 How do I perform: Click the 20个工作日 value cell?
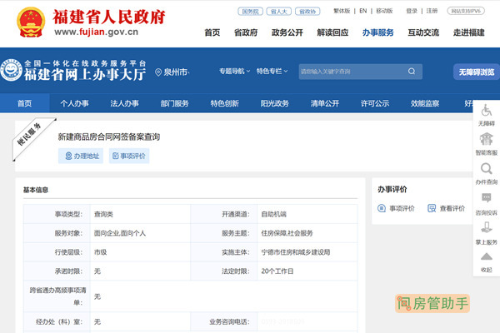(307, 271)
